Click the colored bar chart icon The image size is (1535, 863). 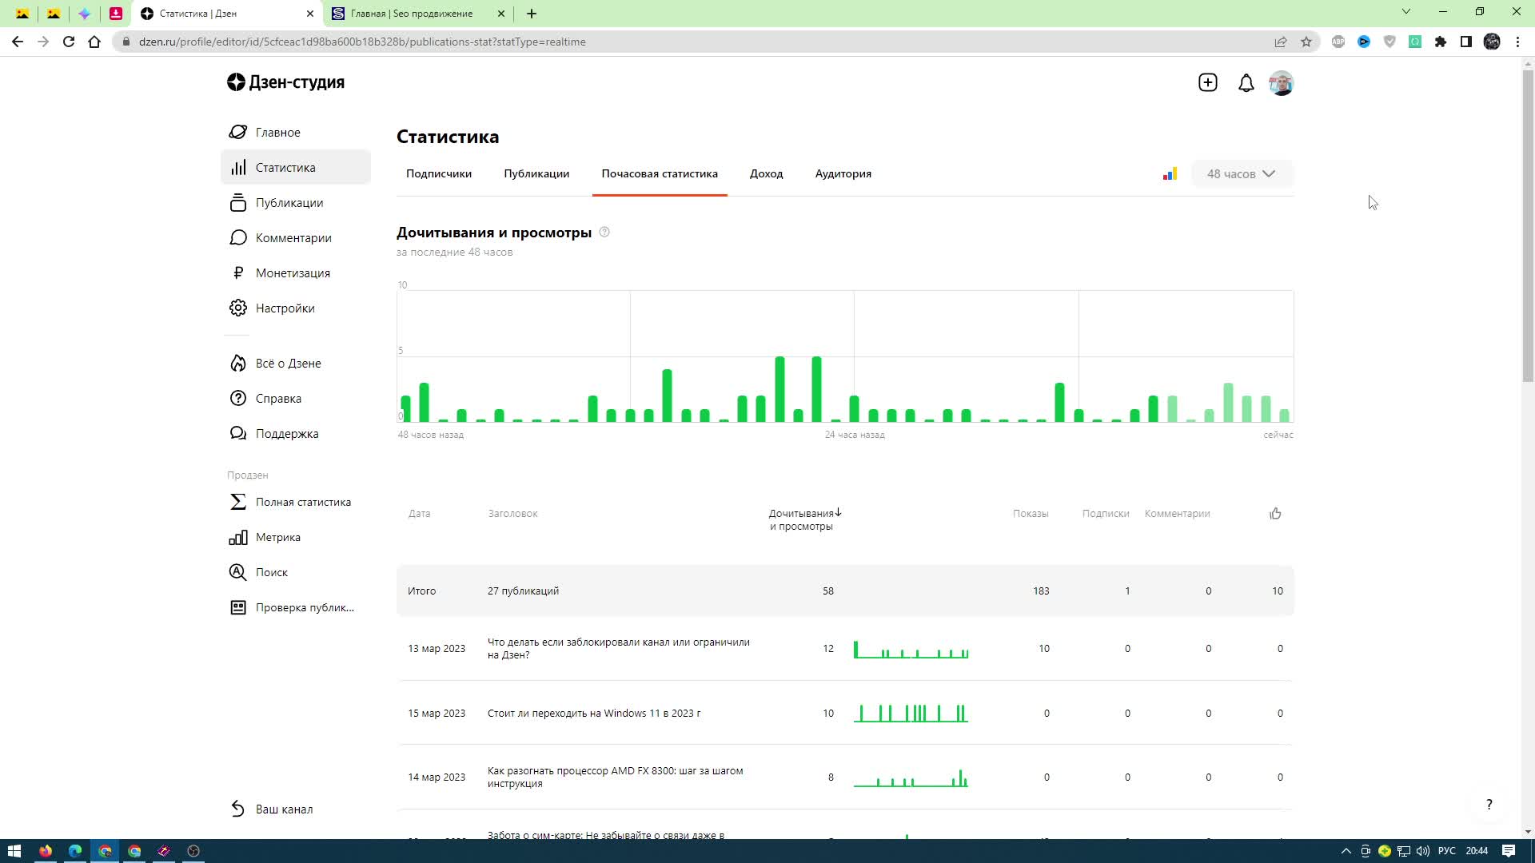click(x=1170, y=174)
